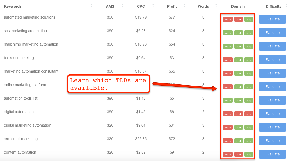Click the Domain column header
288x161 pixels.
pos(238,6)
